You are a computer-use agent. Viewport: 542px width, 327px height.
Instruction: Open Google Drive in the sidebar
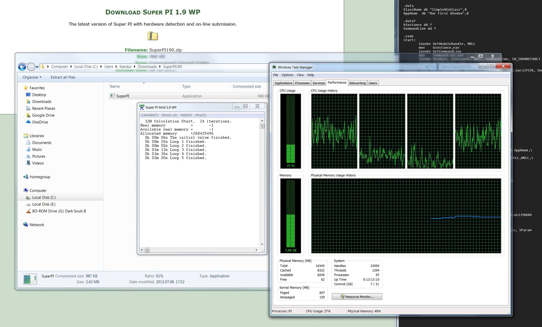(43, 115)
